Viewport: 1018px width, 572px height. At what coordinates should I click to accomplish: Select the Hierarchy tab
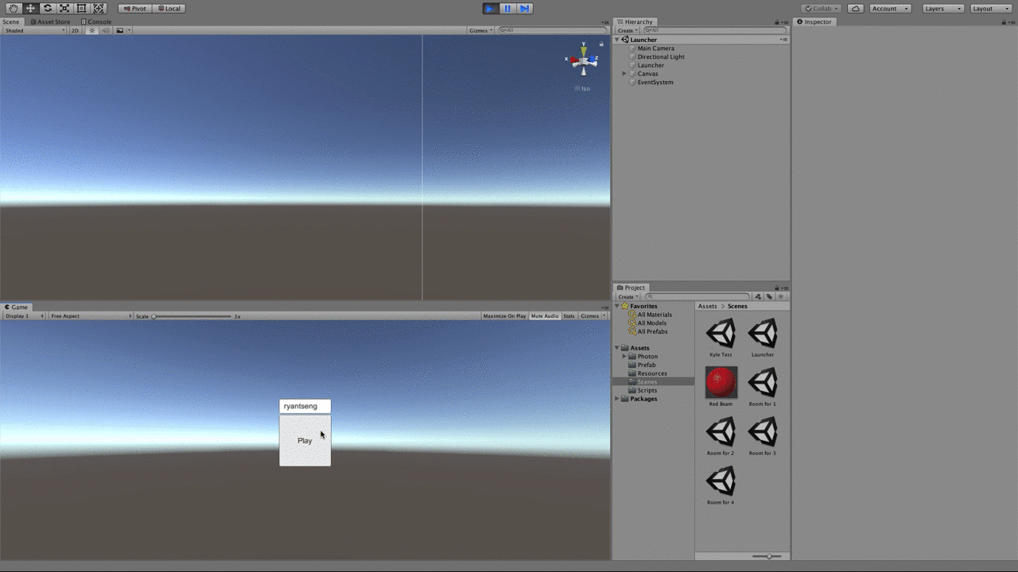coord(635,21)
